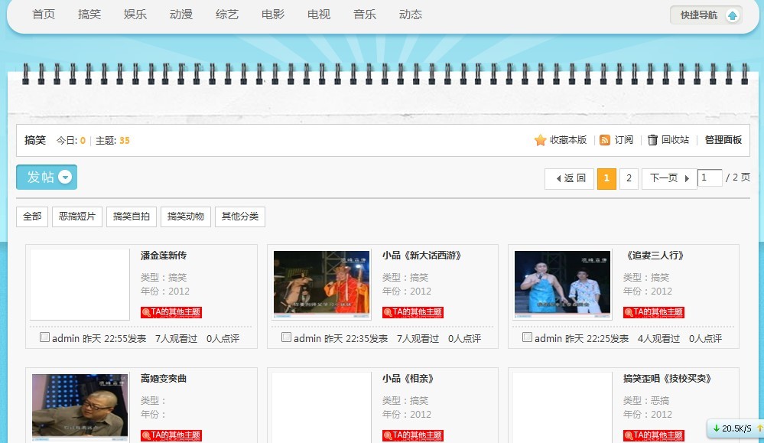Open the 电视 navigation item
764x443 pixels.
[319, 15]
